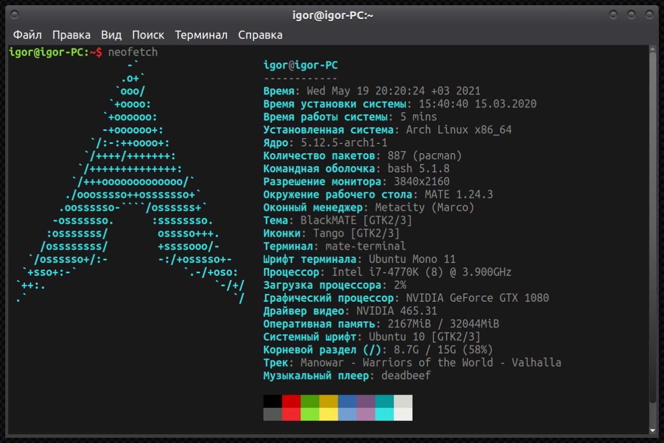664x443 pixels.
Task: Click the 'igor@igor-PC:~$' prompt text
Action: (56, 52)
